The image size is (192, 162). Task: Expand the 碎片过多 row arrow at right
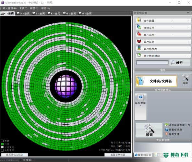click(189, 42)
